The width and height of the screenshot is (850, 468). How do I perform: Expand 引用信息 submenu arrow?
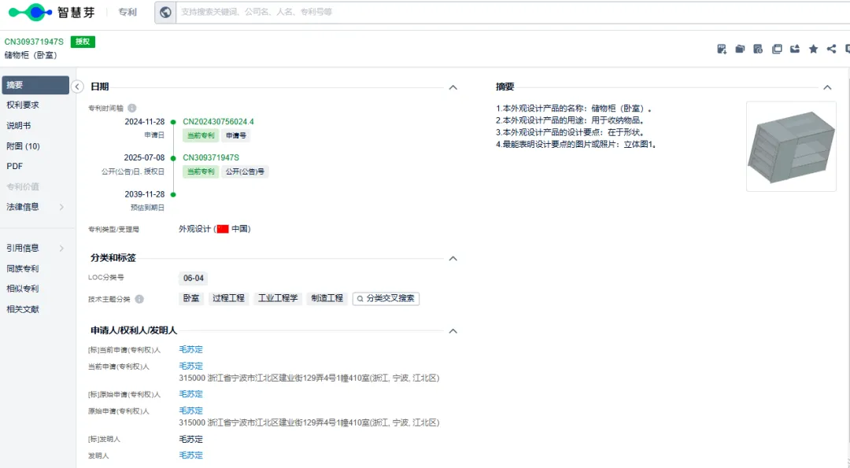point(61,248)
